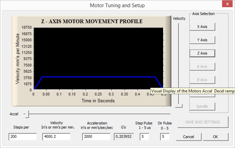This screenshot has width=235, height=148.
Task: Close the Motor Tuning and Setup dialog
Action: click(228, 5)
